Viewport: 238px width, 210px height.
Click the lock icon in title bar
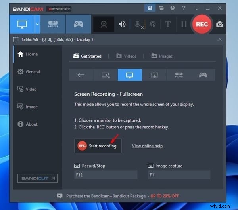tap(150, 8)
